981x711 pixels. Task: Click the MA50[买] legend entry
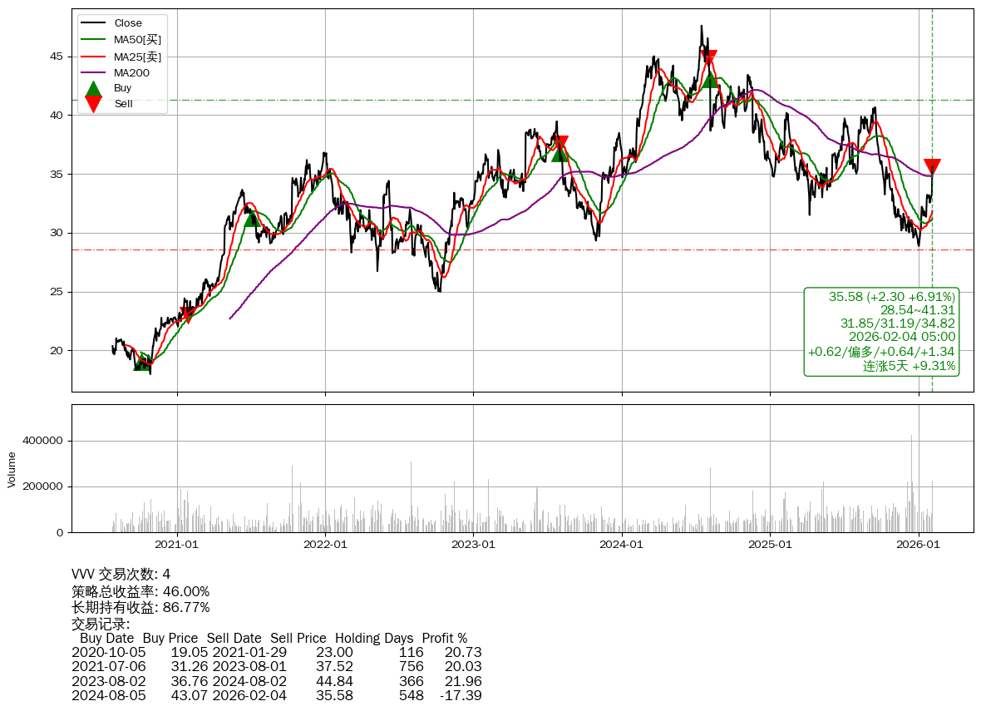click(137, 39)
